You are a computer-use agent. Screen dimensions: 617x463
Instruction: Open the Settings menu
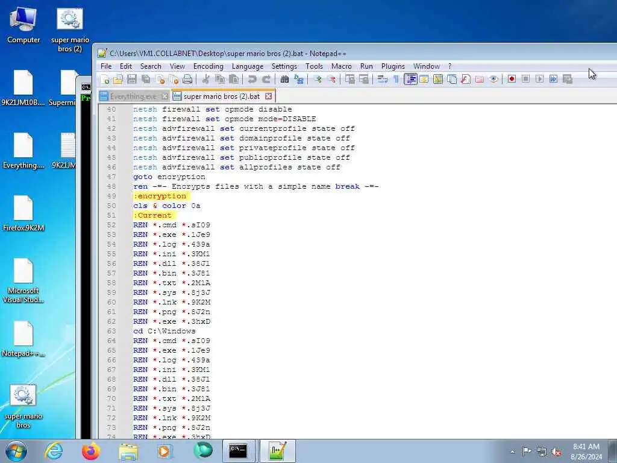coord(284,66)
